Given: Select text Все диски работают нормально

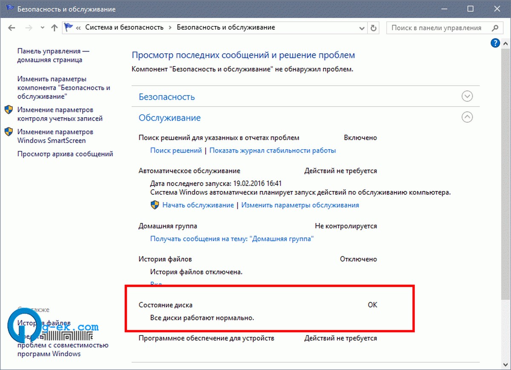Looking at the screenshot, I should [202, 318].
